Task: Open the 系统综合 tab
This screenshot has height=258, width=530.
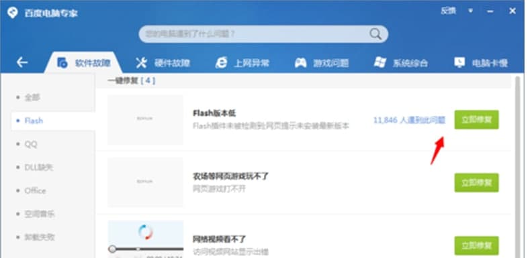Action: pyautogui.click(x=401, y=63)
